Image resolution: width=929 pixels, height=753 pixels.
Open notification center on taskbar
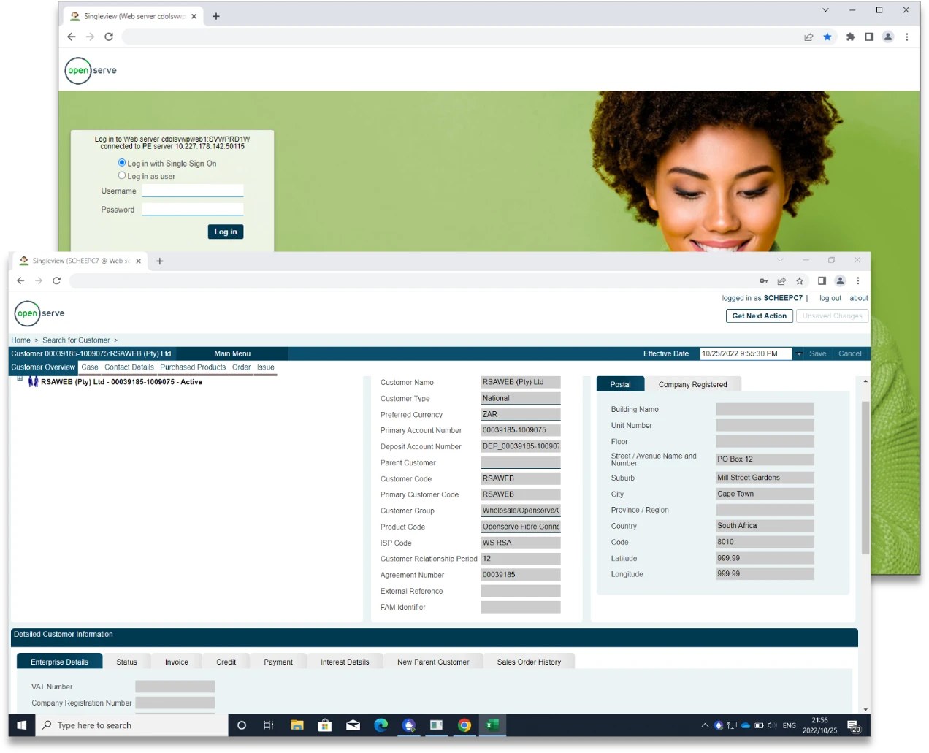854,725
